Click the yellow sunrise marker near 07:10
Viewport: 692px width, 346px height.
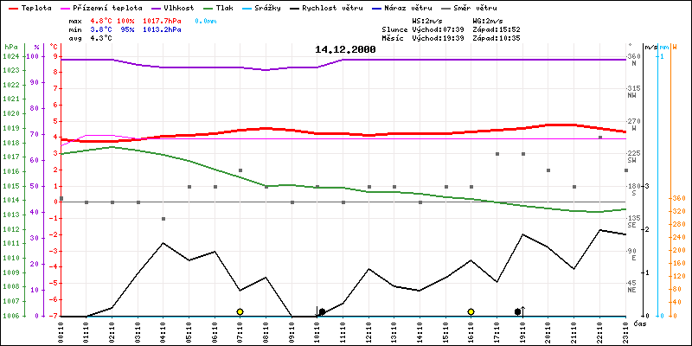[x=240, y=311]
